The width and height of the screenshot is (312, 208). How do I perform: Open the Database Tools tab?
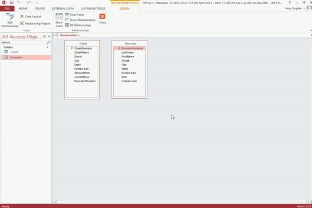93,9
